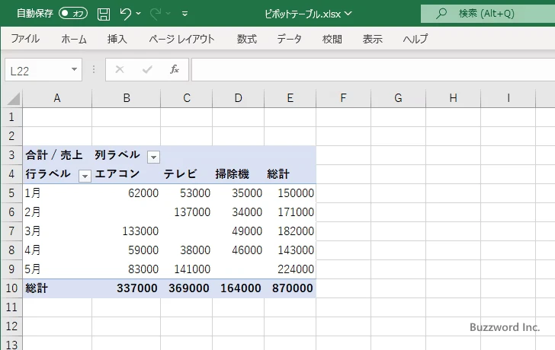This screenshot has width=555, height=350.
Task: Click the cell containing 141000
Action: pos(186,269)
